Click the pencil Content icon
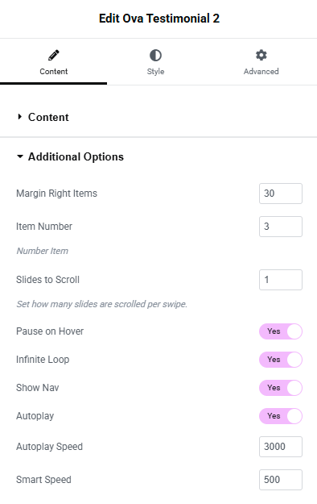Image resolution: width=317 pixels, height=504 pixels. (54, 56)
